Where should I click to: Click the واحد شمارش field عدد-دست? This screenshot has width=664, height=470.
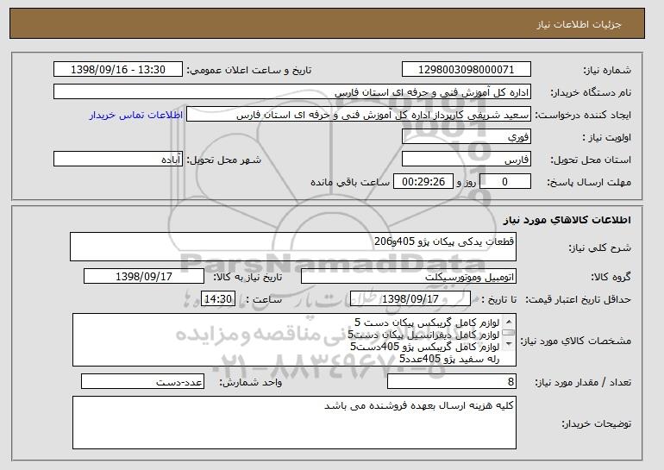click(x=142, y=381)
